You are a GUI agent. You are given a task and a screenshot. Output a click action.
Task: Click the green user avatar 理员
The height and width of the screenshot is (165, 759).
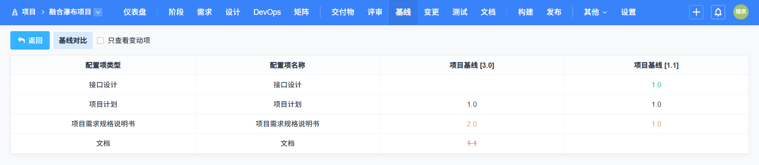pyautogui.click(x=741, y=12)
